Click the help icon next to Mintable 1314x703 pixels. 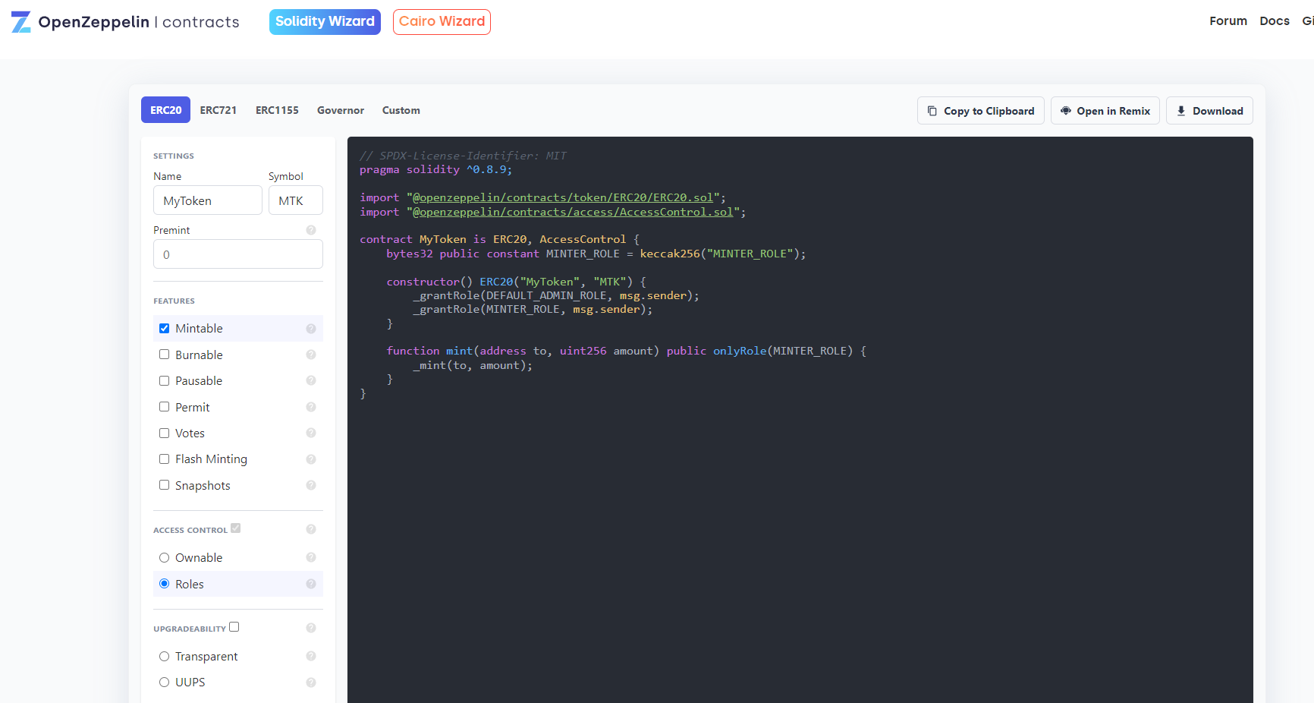pos(310,328)
